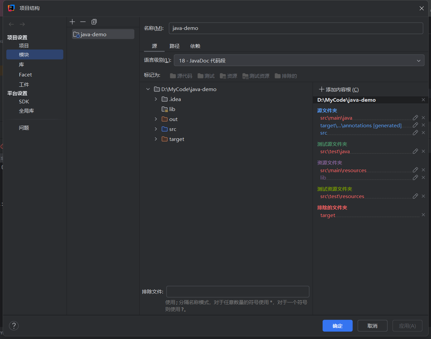Switch to the 依赖 tab
This screenshot has width=431, height=339.
pyautogui.click(x=195, y=46)
